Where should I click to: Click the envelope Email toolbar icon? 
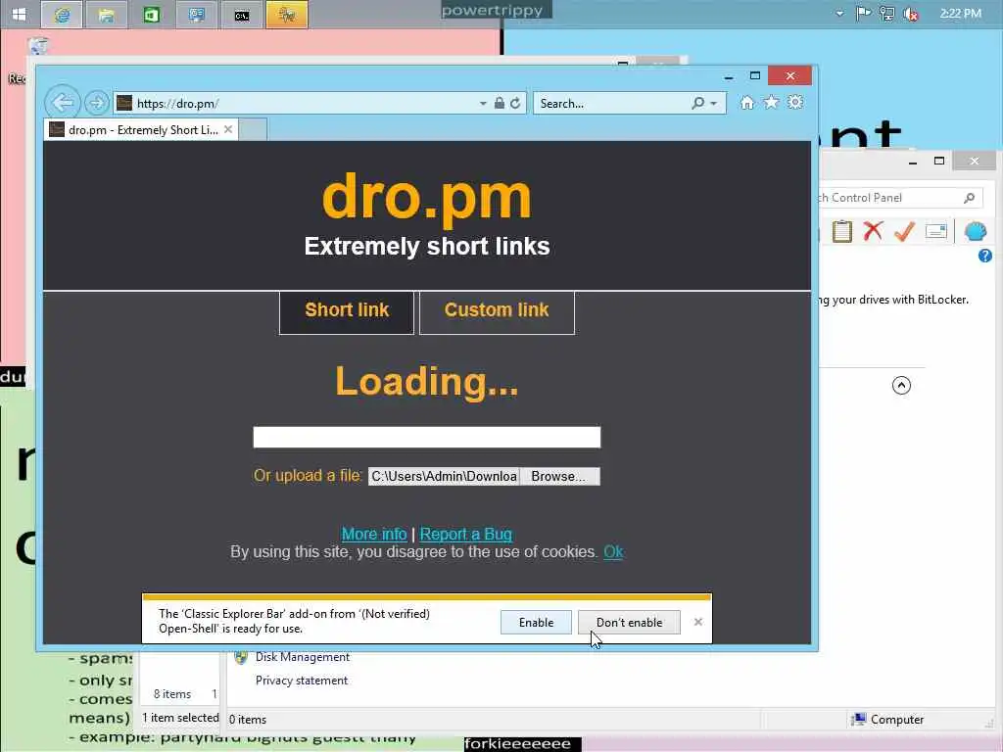tap(935, 231)
